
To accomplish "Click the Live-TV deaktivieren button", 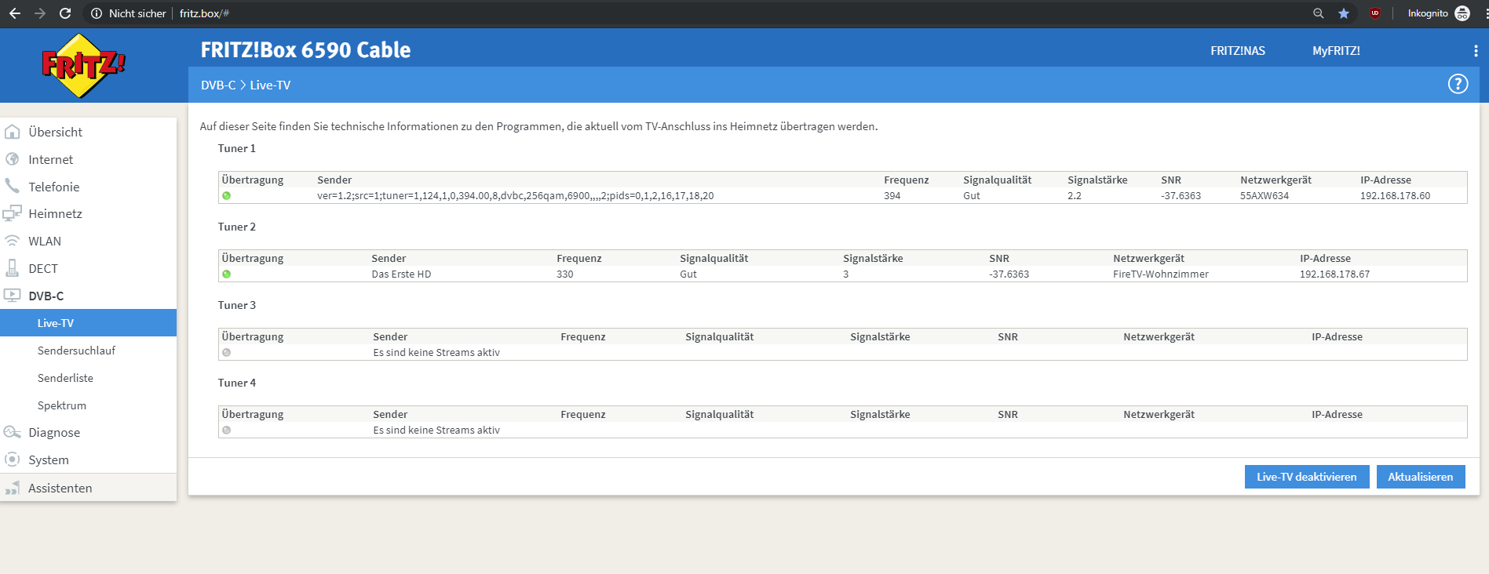I will pyautogui.click(x=1307, y=477).
